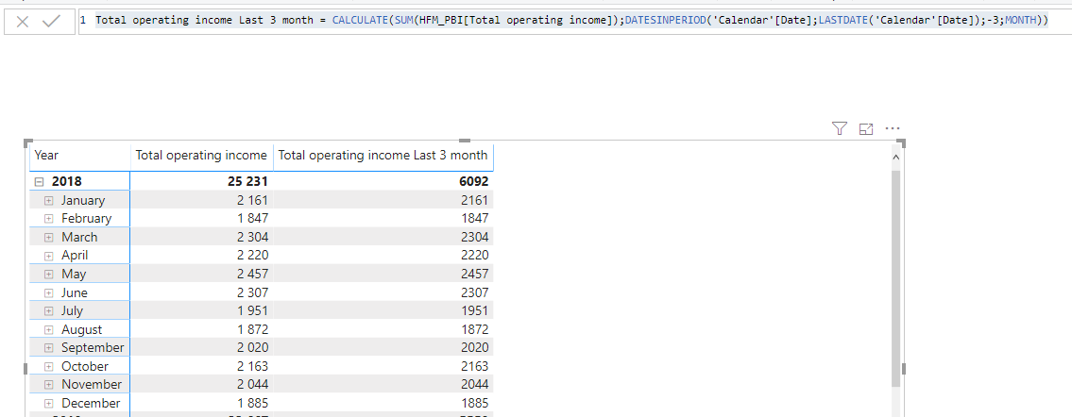Click the top-center handle of the matrix visual

[465, 142]
